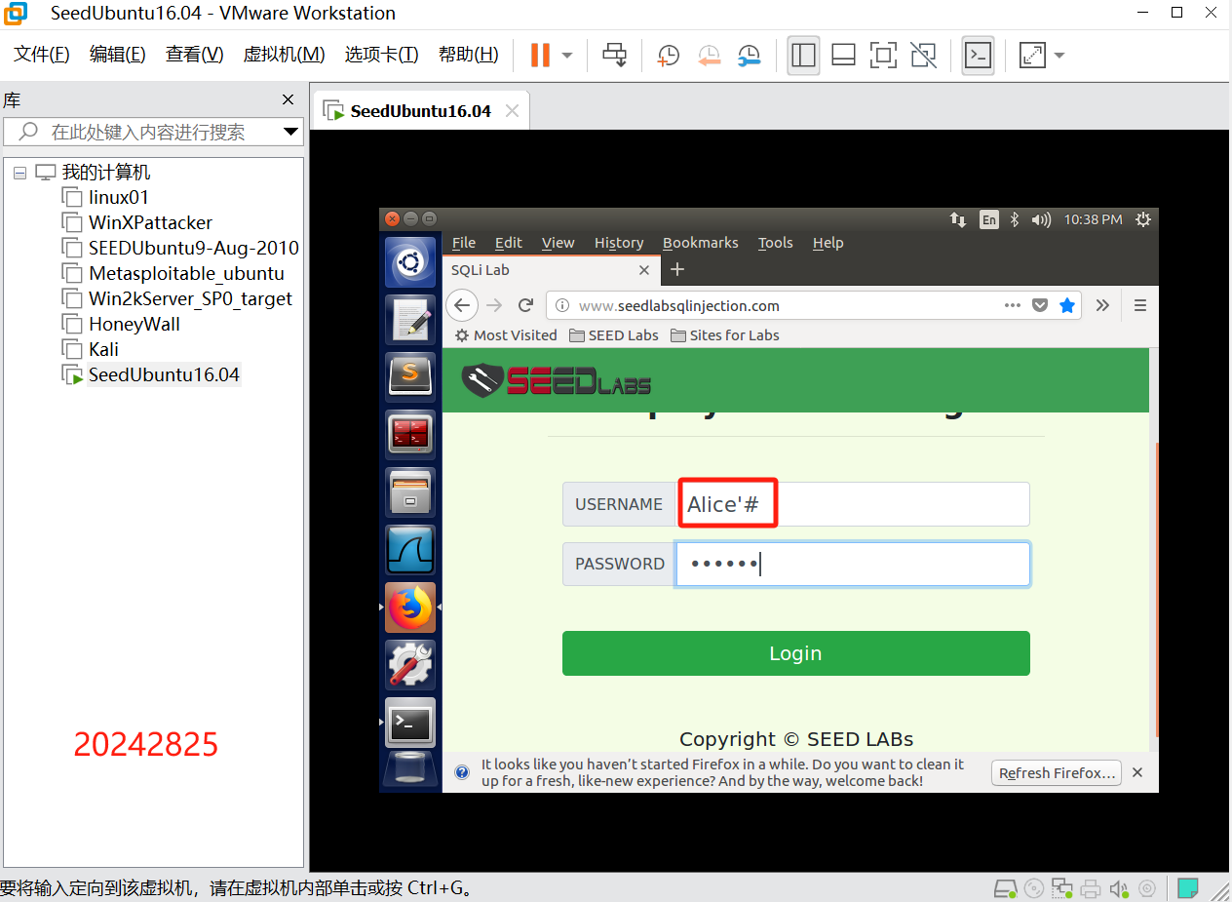Open the Terminal icon in the dock
Image resolution: width=1232 pixels, height=902 pixels.
pyautogui.click(x=410, y=723)
